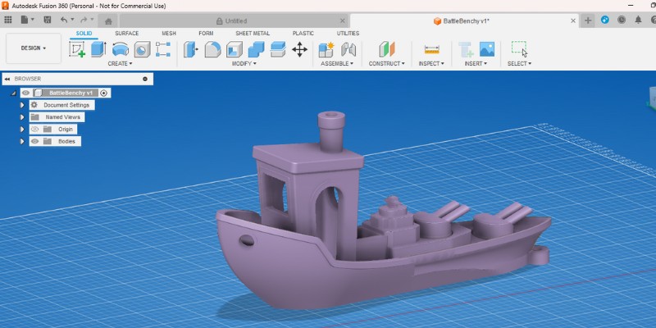This screenshot has width=656, height=328.
Task: Select the Hole tool
Action: click(x=142, y=49)
